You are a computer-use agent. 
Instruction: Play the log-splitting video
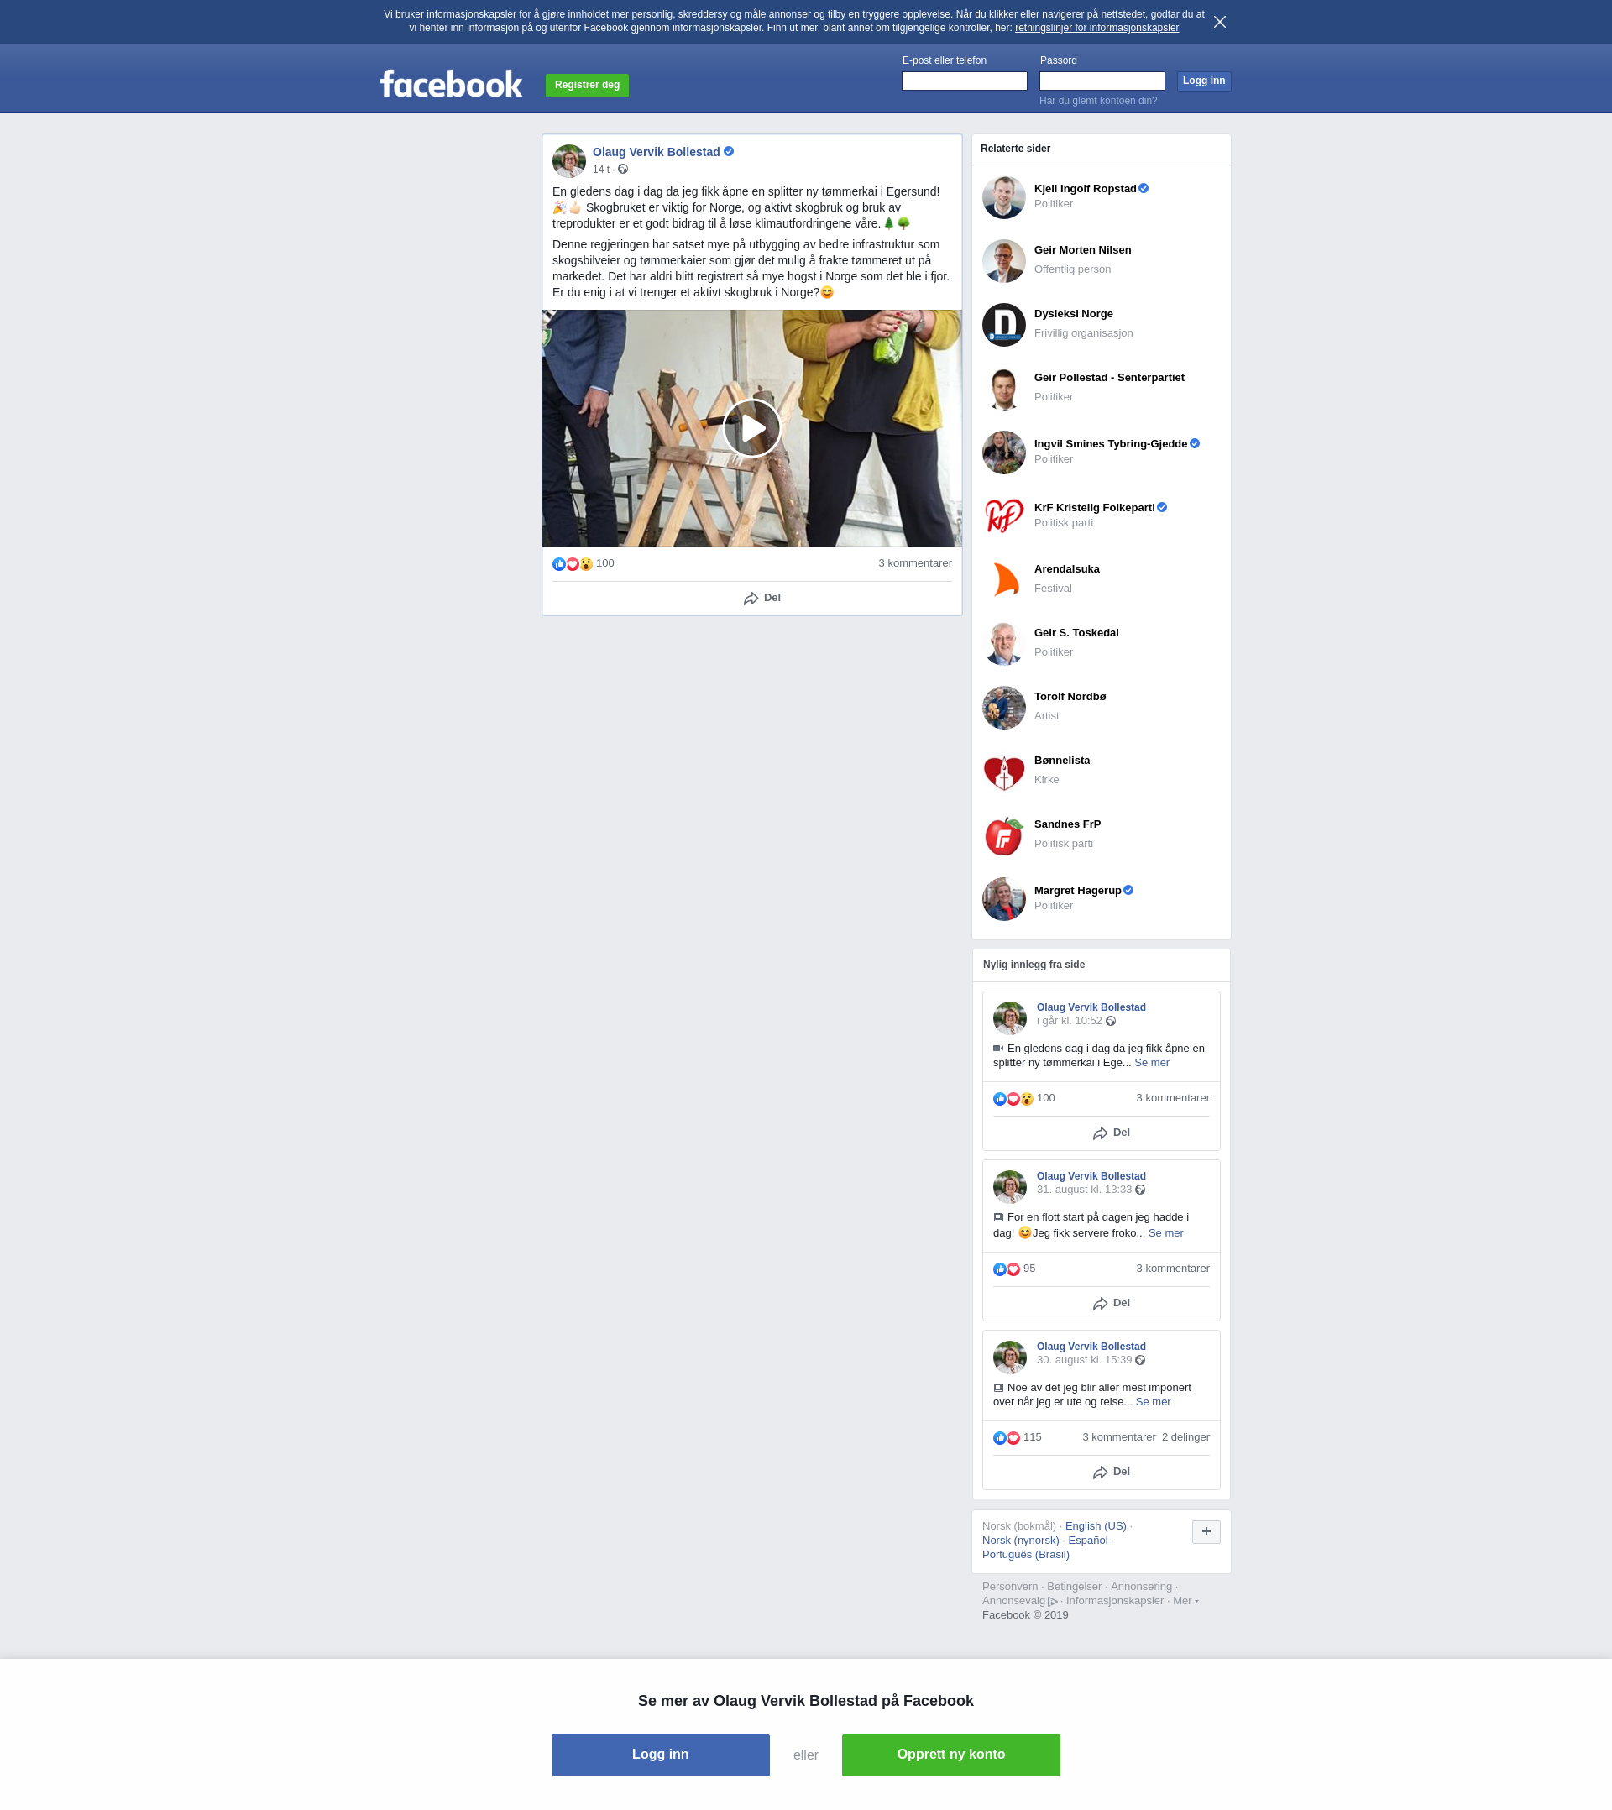tap(751, 429)
